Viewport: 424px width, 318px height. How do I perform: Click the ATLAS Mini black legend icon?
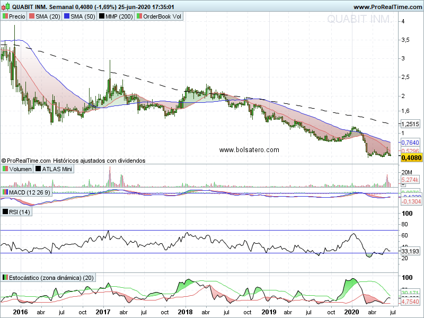click(38, 169)
